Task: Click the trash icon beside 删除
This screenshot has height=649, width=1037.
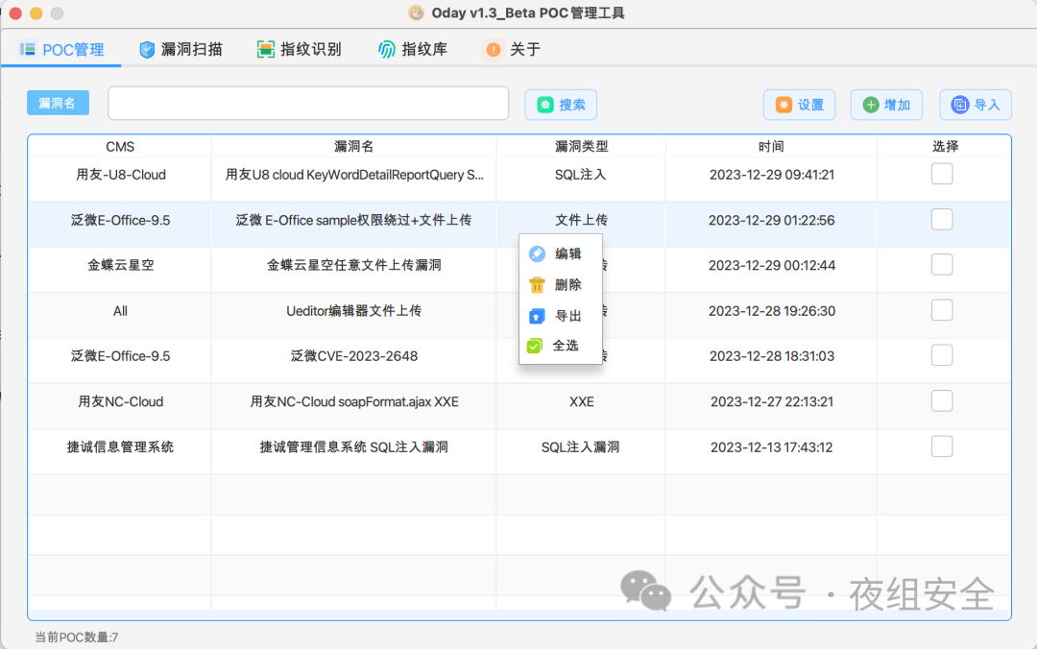Action: point(537,284)
